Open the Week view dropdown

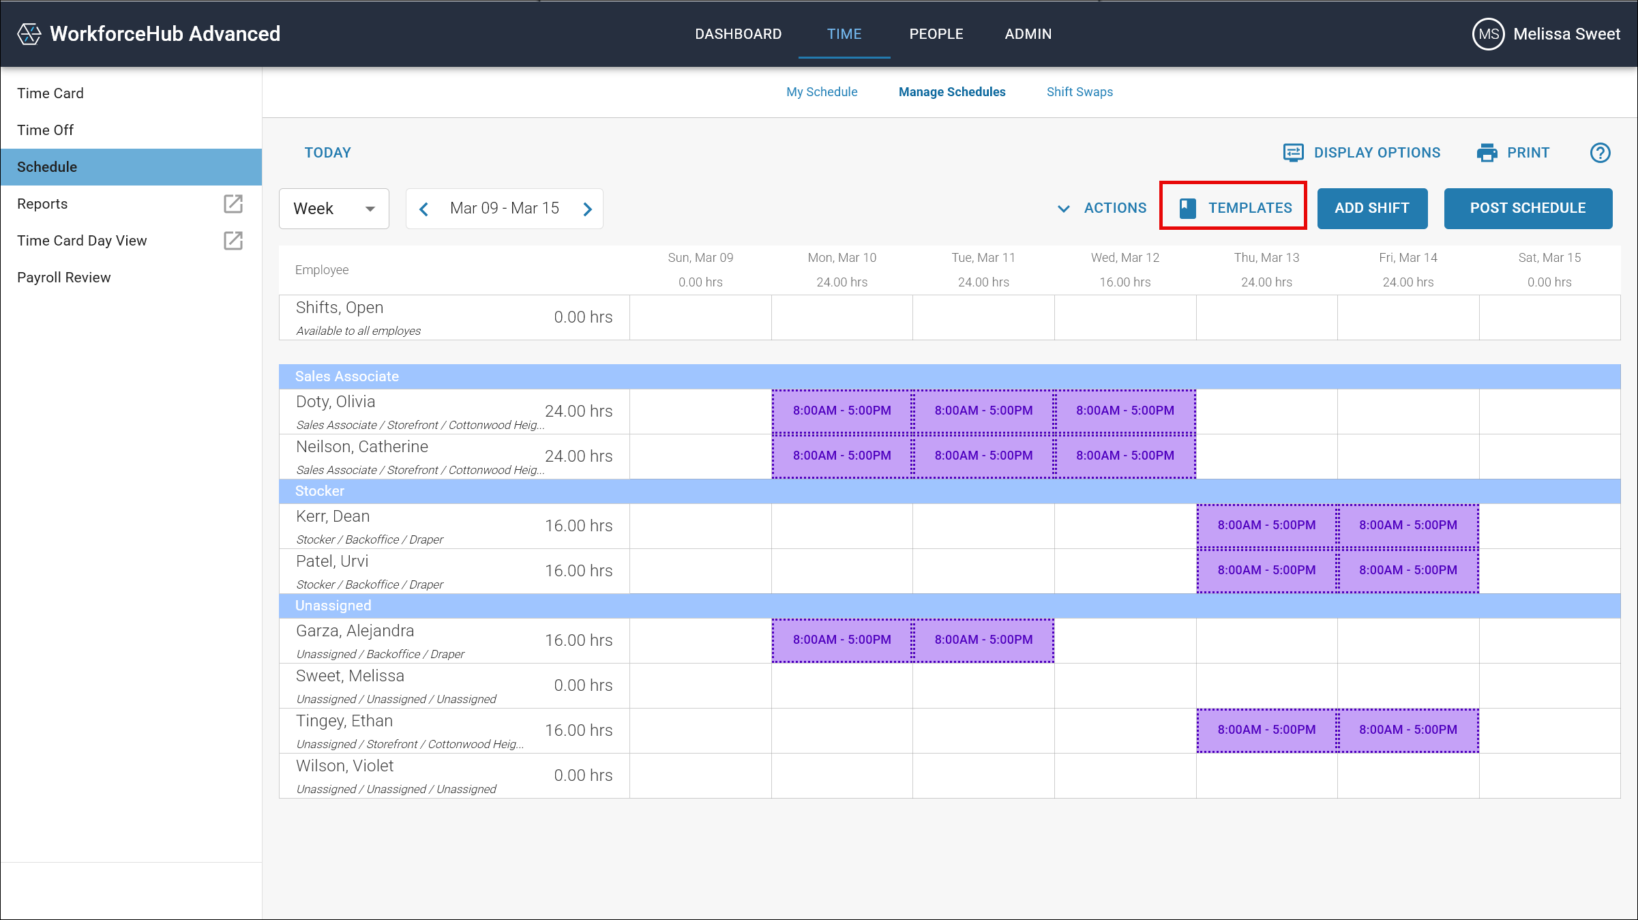333,209
